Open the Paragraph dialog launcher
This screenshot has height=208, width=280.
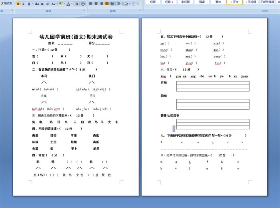click(141, 11)
